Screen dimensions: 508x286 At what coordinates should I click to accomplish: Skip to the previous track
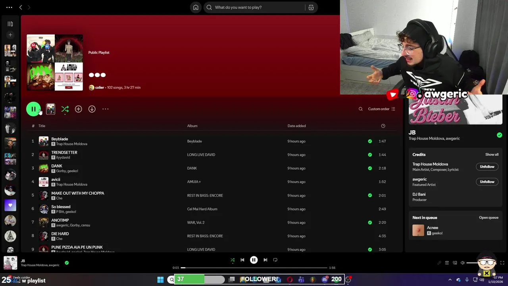pyautogui.click(x=242, y=260)
